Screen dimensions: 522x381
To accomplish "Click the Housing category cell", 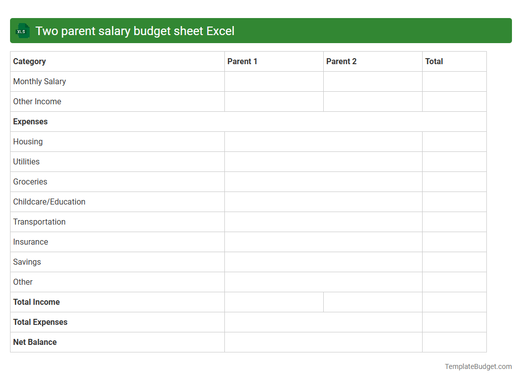I will 28,141.
